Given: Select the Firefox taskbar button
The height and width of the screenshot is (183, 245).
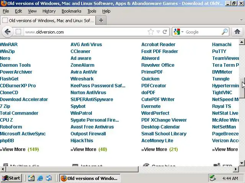Looking at the screenshot, I should pyautogui.click(x=90, y=178).
